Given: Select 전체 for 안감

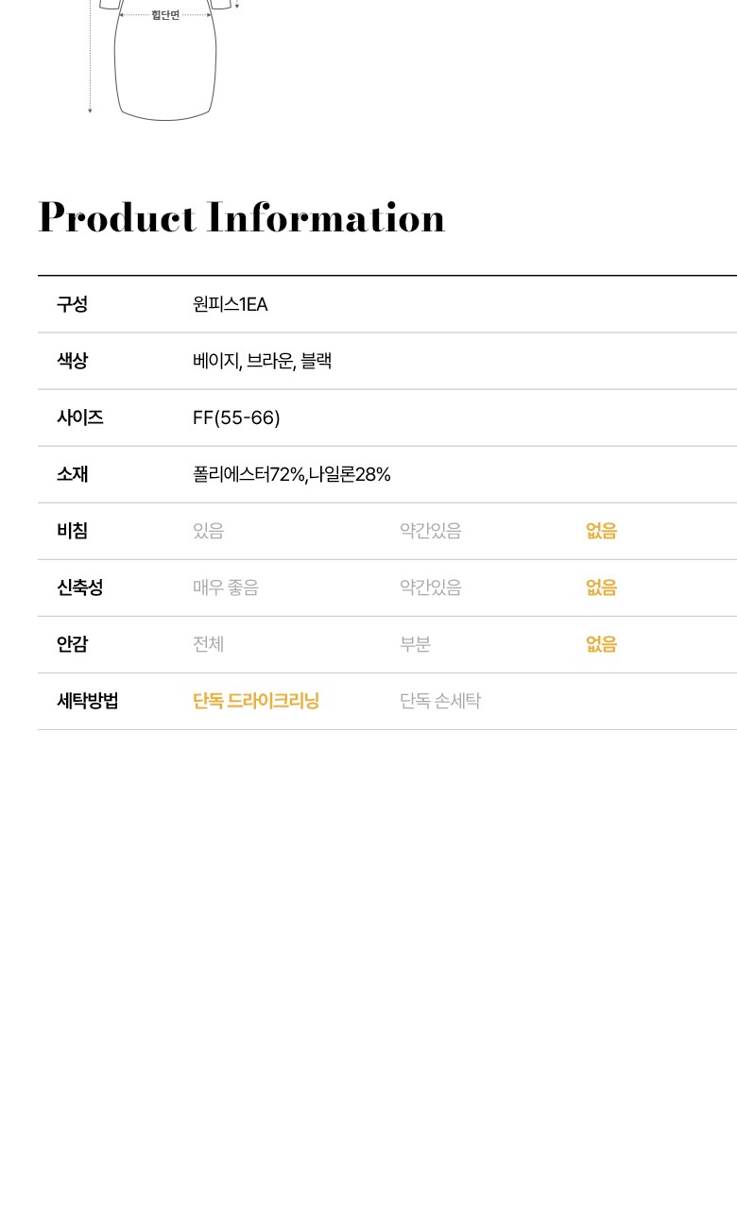Looking at the screenshot, I should click(x=208, y=644).
